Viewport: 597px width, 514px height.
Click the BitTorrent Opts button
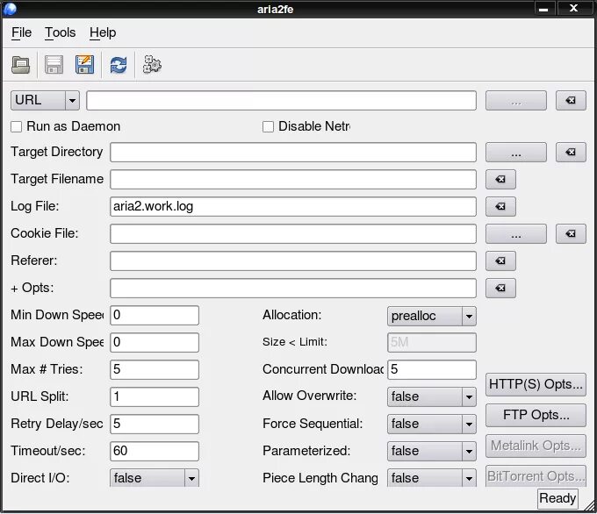click(536, 476)
